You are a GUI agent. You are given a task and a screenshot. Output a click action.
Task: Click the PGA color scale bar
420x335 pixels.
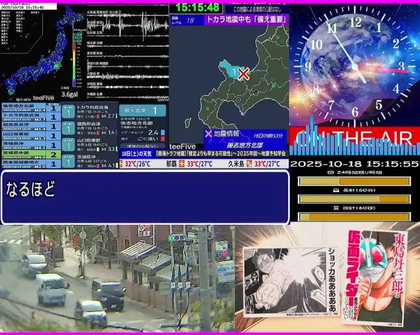(74, 64)
